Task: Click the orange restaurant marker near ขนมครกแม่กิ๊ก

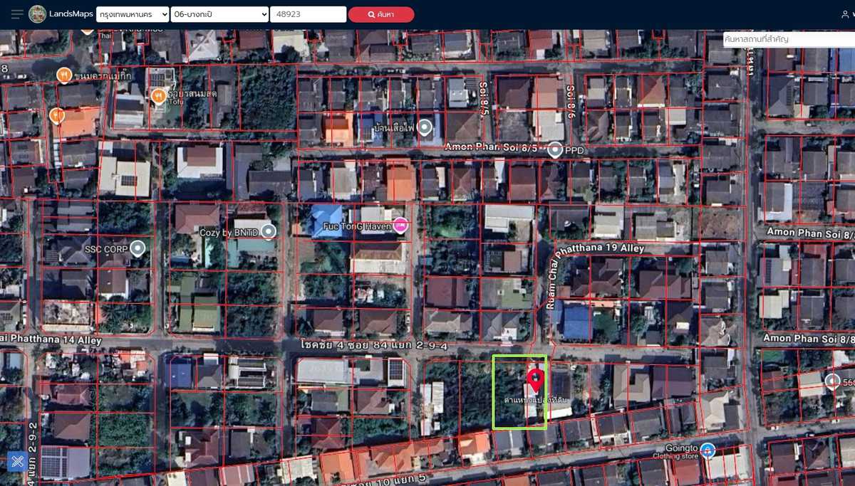Action: (64, 74)
